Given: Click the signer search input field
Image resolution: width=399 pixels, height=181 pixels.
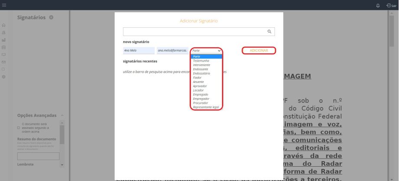Looking at the screenshot, I should point(194,32).
